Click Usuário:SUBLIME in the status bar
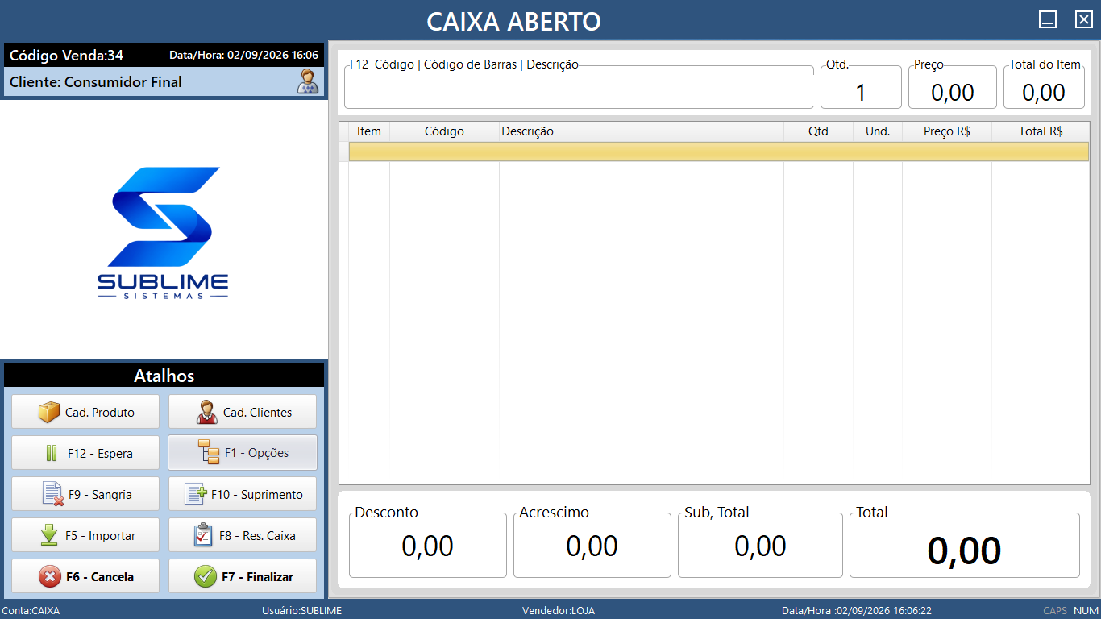The width and height of the screenshot is (1101, 619). (x=302, y=611)
